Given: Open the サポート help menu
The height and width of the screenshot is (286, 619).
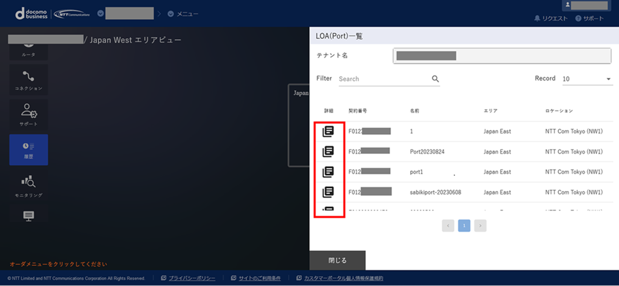Looking at the screenshot, I should click(x=590, y=18).
